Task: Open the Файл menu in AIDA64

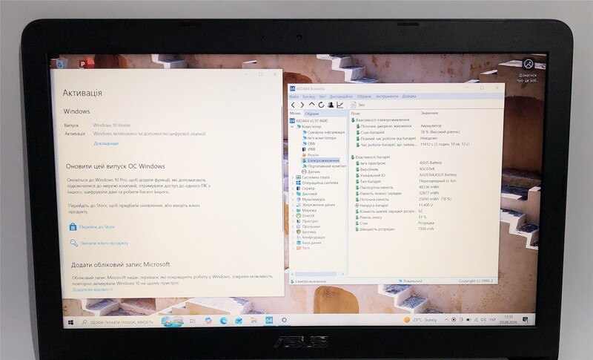Action: [294, 96]
